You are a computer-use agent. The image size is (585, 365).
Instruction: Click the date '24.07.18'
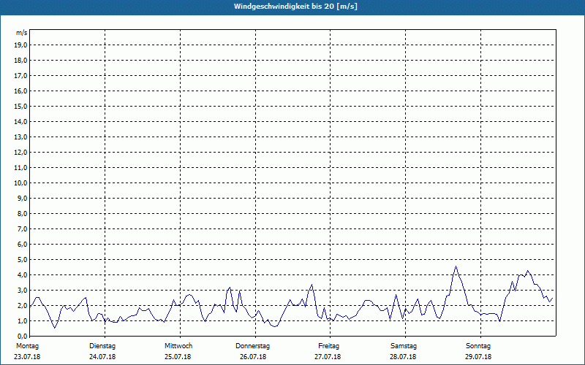tap(102, 357)
